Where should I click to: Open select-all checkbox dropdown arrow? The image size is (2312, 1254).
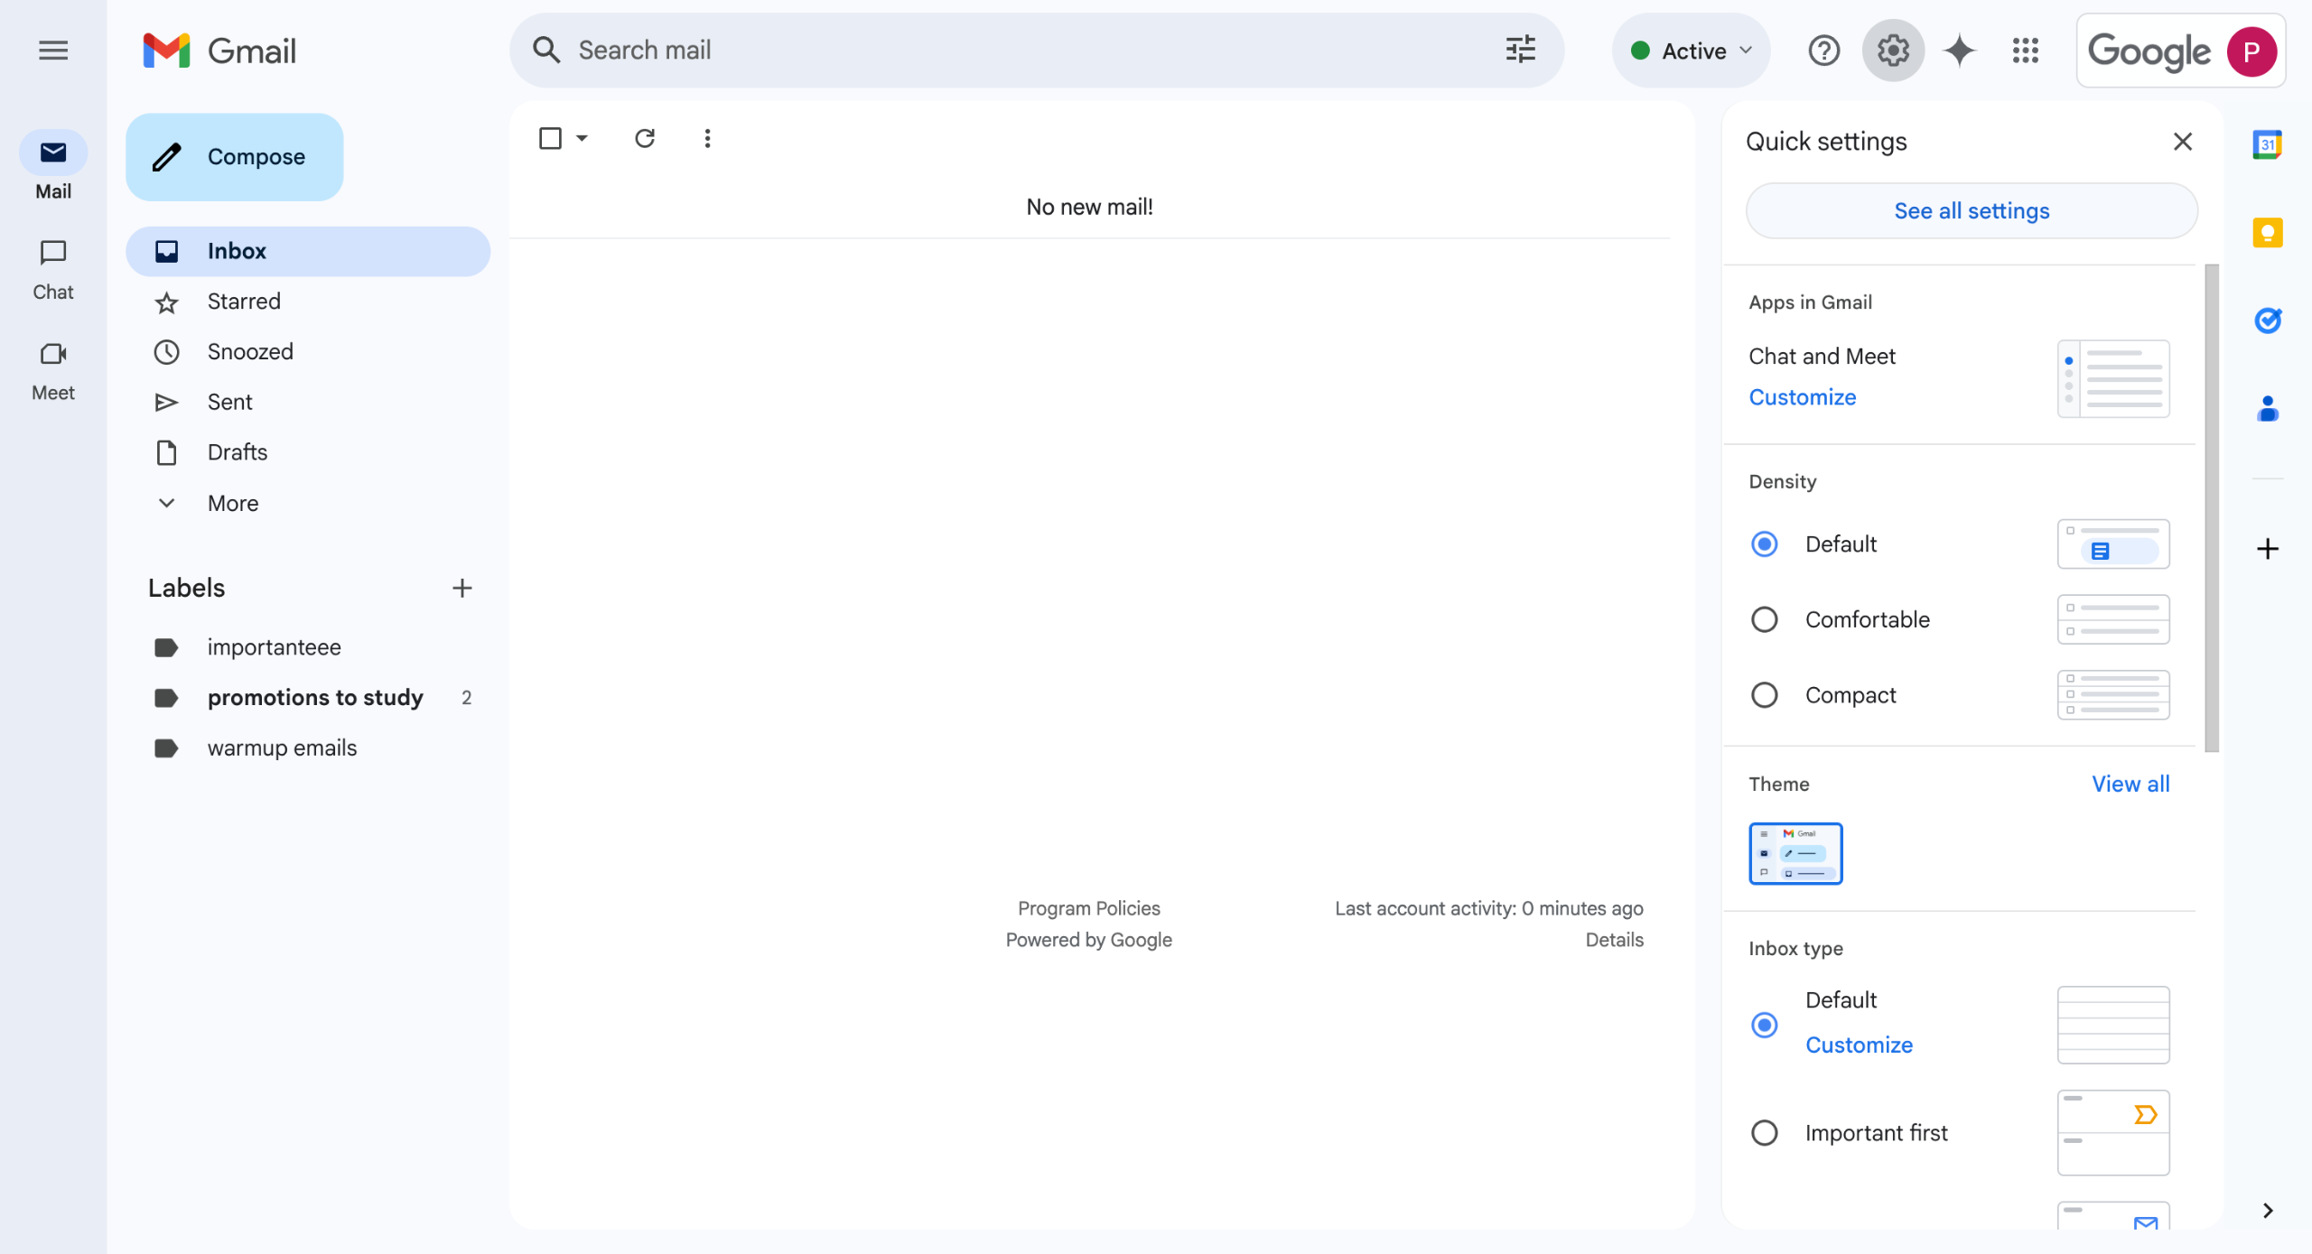click(582, 138)
